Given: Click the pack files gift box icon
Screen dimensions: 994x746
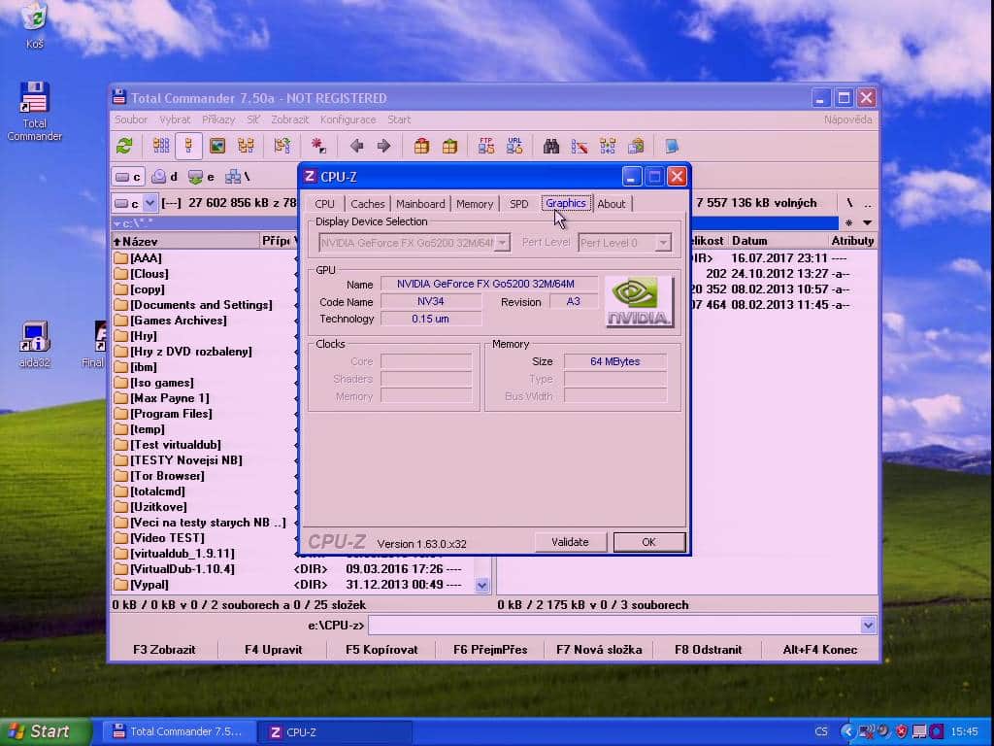Looking at the screenshot, I should [421, 146].
